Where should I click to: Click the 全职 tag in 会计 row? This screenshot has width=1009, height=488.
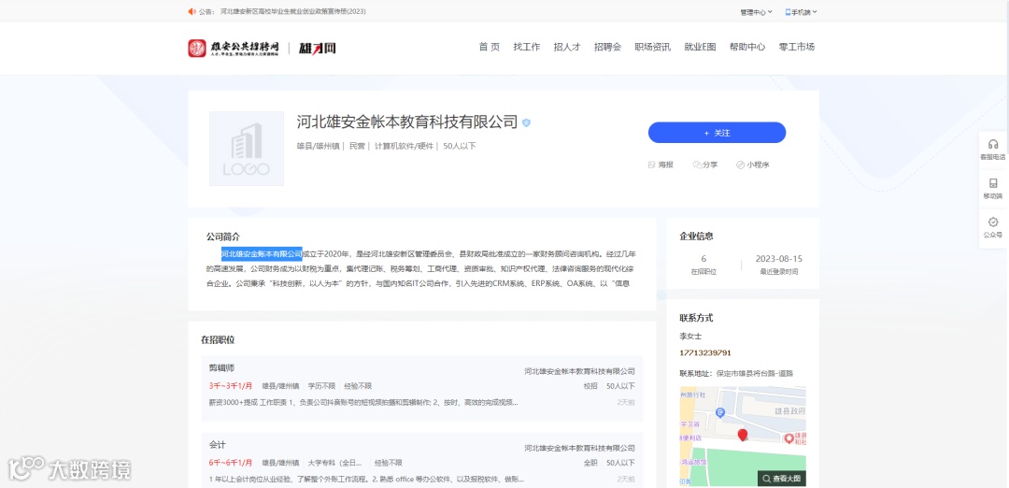click(590, 463)
